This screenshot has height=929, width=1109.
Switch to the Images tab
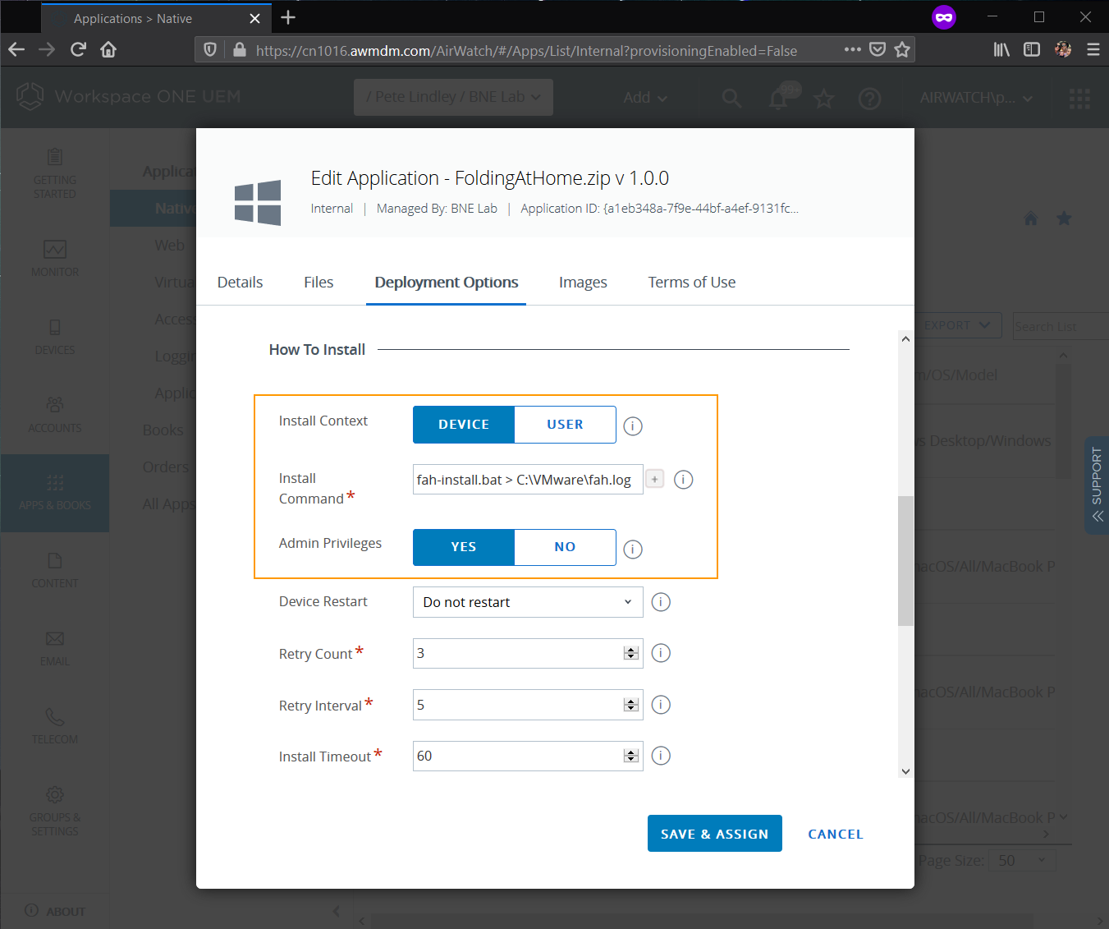click(x=583, y=282)
